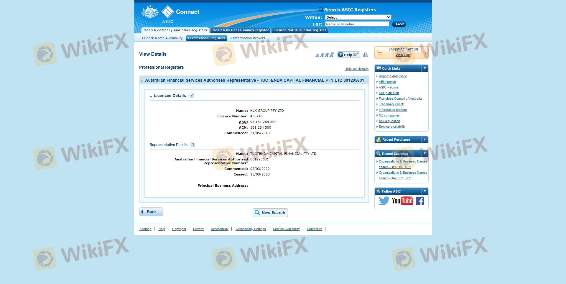Collapse the Quick Links panel arrow
566x284 pixels.
tap(424, 68)
